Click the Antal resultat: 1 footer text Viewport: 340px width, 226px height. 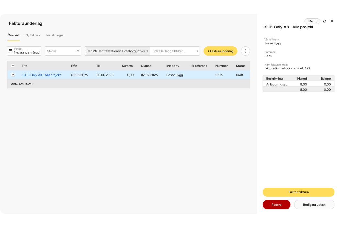[x=22, y=84]
